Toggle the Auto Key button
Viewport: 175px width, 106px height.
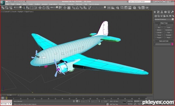click(x=130, y=101)
